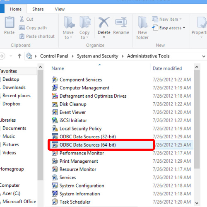
Task: Click the Copy path icon
Action: (22, 28)
